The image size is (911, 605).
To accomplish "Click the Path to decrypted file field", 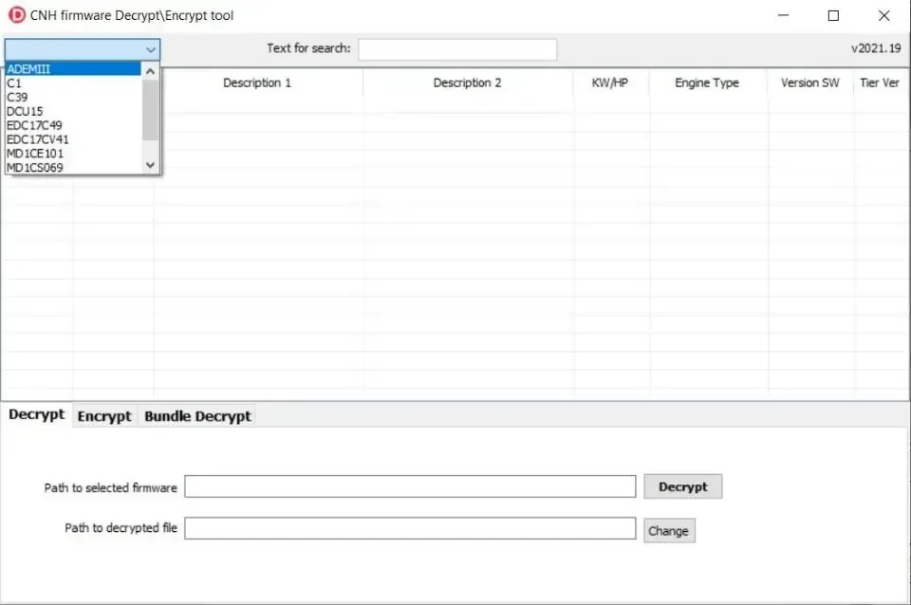I will point(410,528).
